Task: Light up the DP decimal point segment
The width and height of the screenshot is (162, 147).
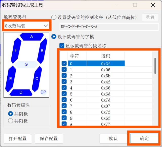Action: (x=43, y=92)
